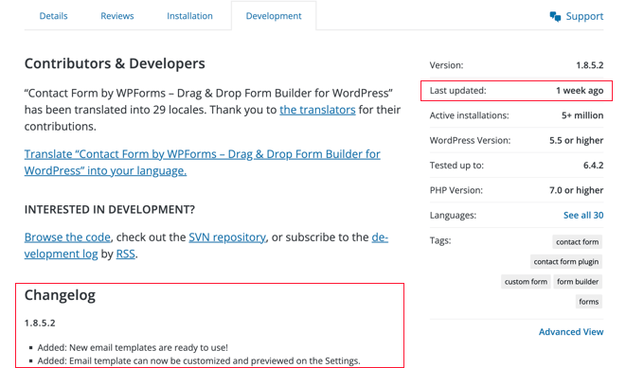This screenshot has height=368, width=644.
Task: Click the '7.0 or higher' PHP version value
Action: coord(576,190)
